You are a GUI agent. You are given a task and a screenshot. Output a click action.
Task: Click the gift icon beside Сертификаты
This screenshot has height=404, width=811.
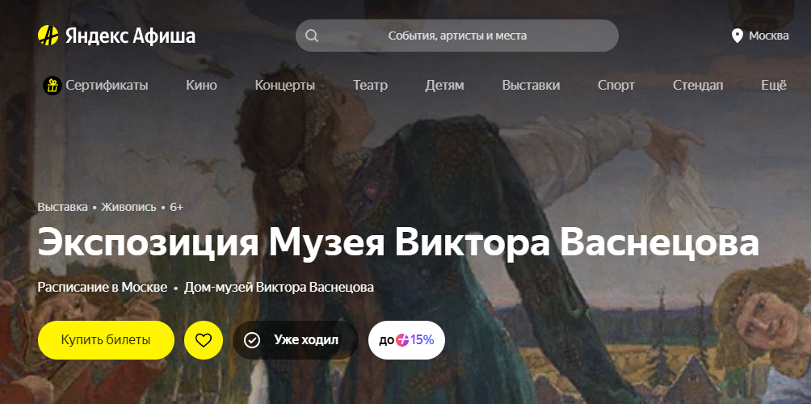pyautogui.click(x=53, y=86)
